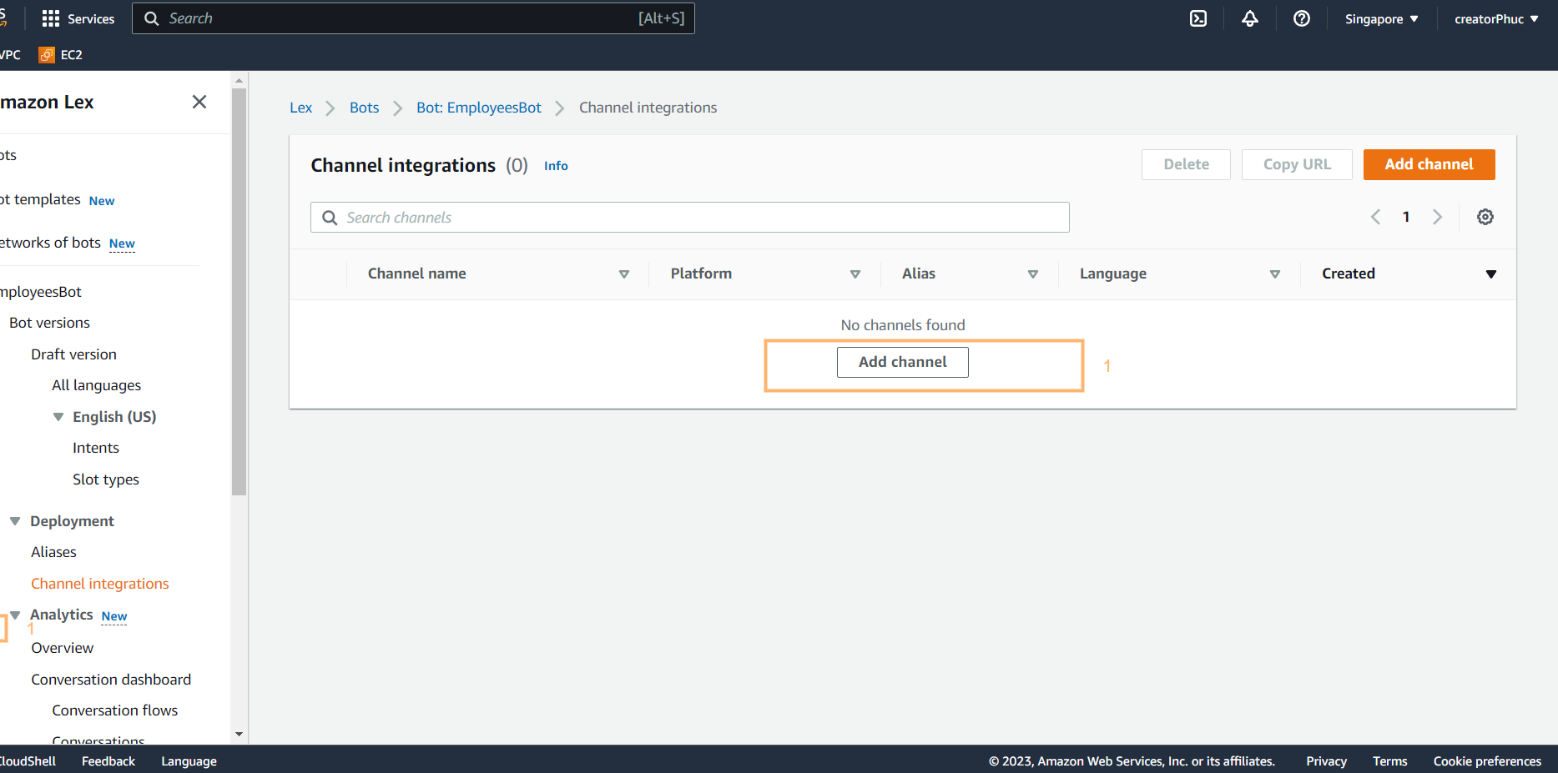The width and height of the screenshot is (1558, 773).
Task: Click Add channel under No channels found
Action: point(902,362)
